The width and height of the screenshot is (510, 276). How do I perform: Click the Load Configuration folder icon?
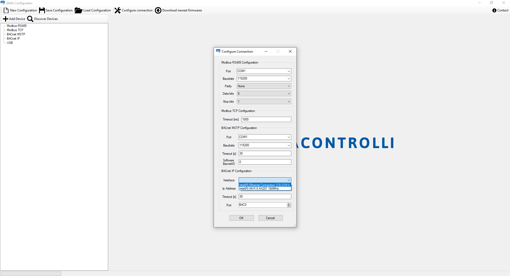point(78,10)
